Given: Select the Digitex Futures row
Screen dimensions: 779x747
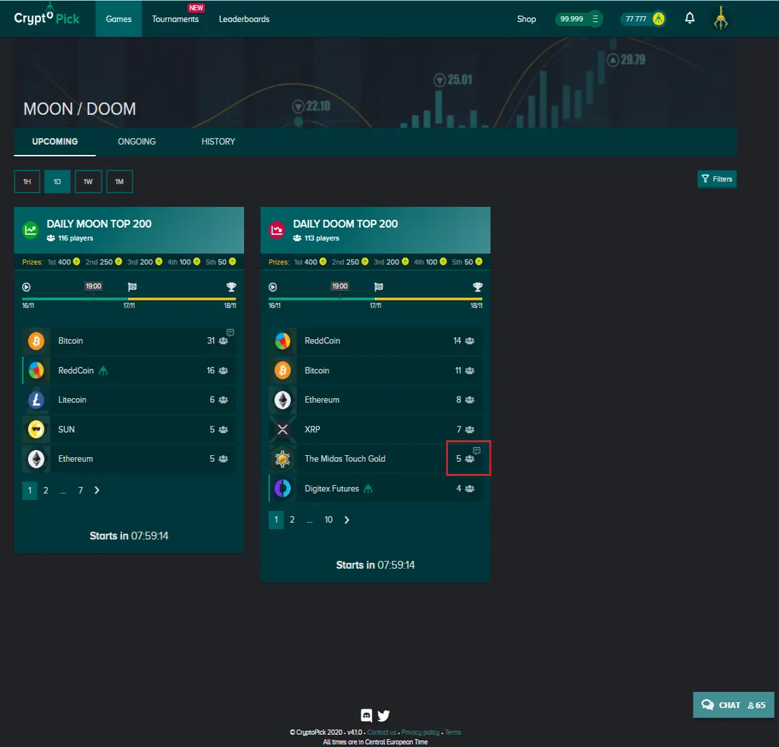Looking at the screenshot, I should coord(376,488).
